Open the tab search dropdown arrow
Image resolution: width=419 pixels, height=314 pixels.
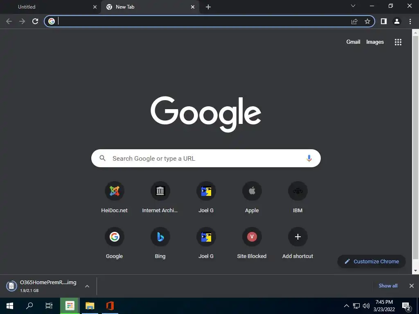(353, 6)
